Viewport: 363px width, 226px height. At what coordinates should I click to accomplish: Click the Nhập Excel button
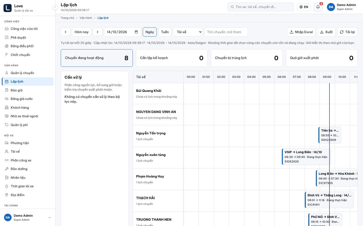coord(301,32)
